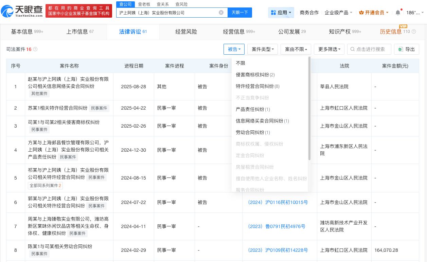Open the 应用 apps grid icon
The height and width of the screenshot is (262, 427).
coord(274,12)
